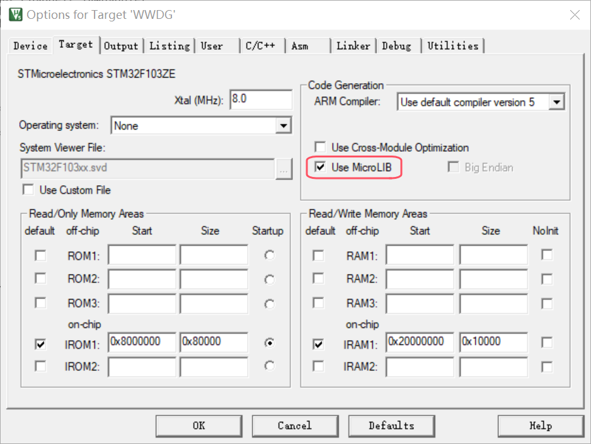
Task: Enable NoInit for RAM2
Action: coord(547,279)
